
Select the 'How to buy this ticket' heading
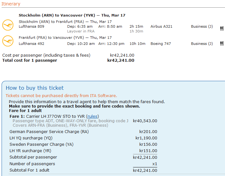click(x=35, y=88)
